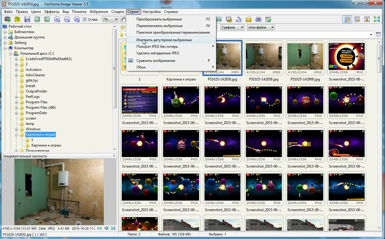This screenshot has width=385, height=239.
Task: Open the Имя файла sort dropdown
Action: (261, 27)
